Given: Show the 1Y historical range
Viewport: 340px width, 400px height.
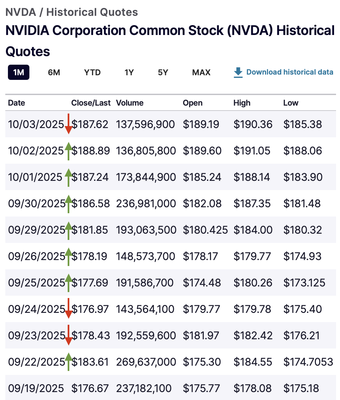Looking at the screenshot, I should point(129,72).
